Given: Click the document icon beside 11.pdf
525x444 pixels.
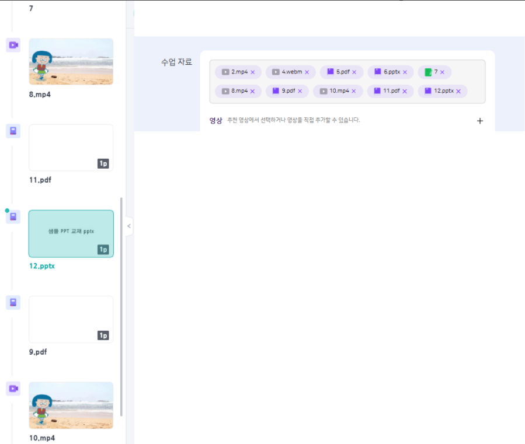Looking at the screenshot, I should [x=13, y=131].
